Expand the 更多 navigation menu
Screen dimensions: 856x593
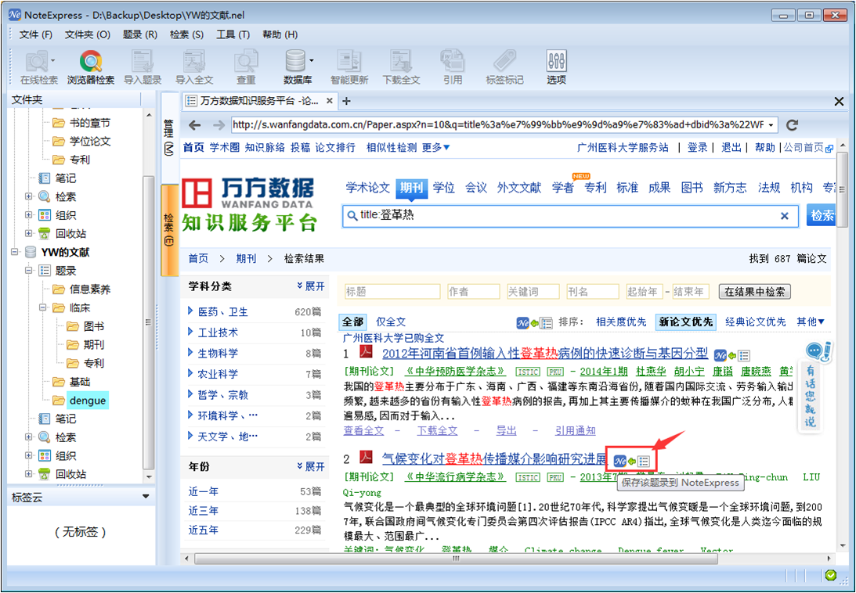tap(435, 147)
